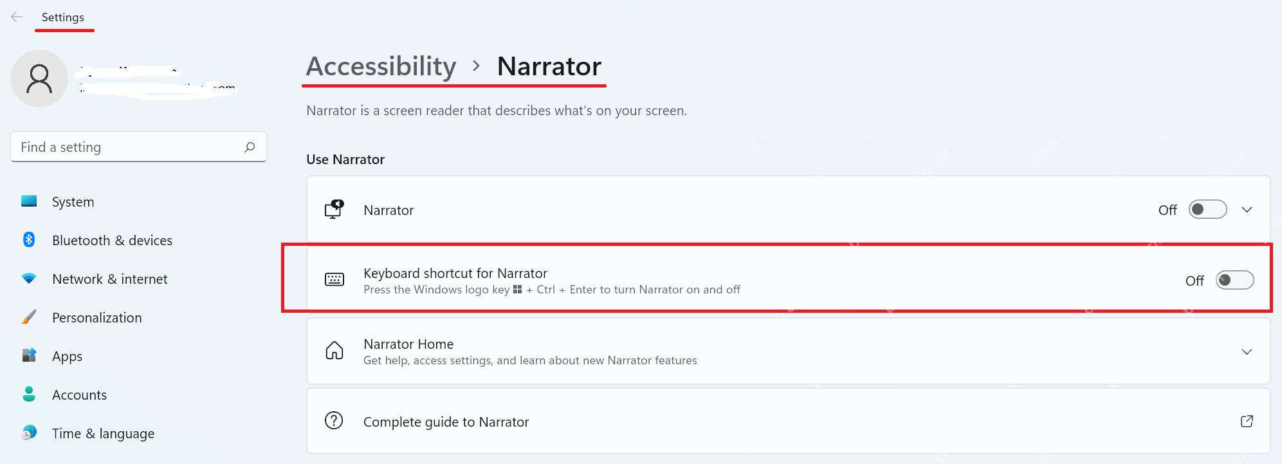1282x464 pixels.
Task: Click the Personalization paintbrush icon
Action: pyautogui.click(x=29, y=317)
